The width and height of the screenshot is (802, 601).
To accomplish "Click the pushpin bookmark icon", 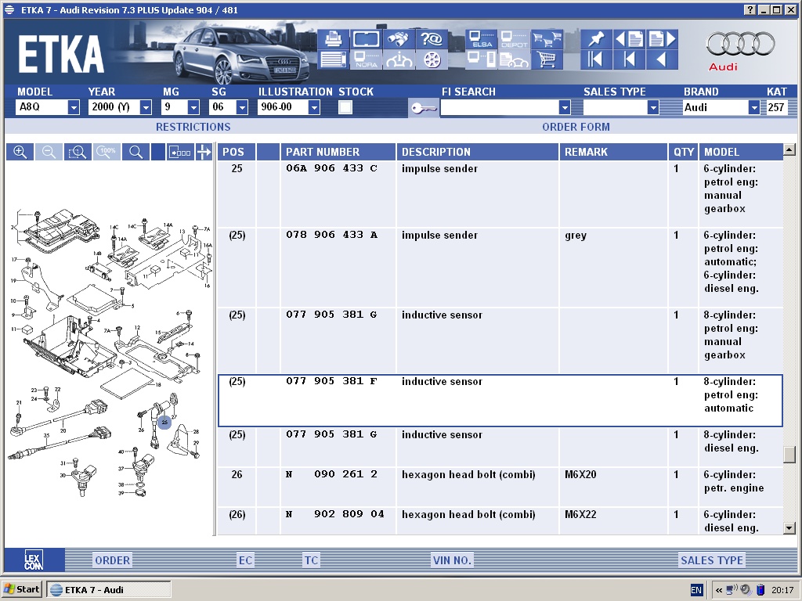I will point(596,39).
